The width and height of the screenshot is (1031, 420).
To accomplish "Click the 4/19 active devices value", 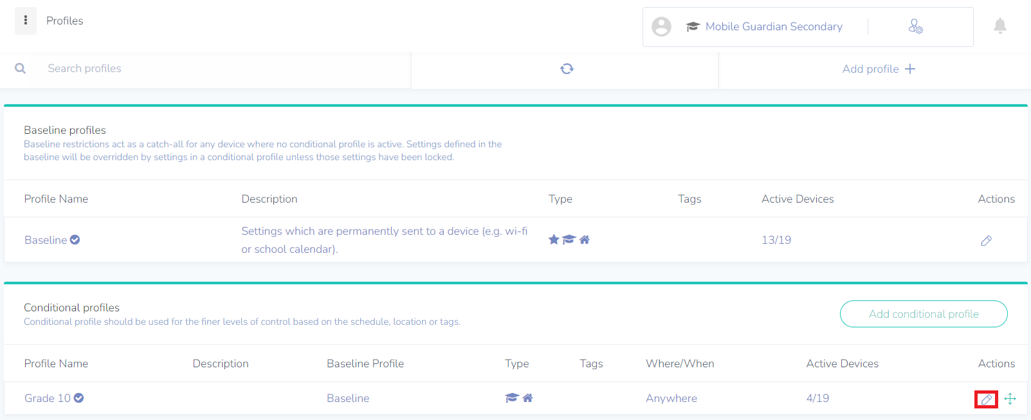I will tap(817, 398).
